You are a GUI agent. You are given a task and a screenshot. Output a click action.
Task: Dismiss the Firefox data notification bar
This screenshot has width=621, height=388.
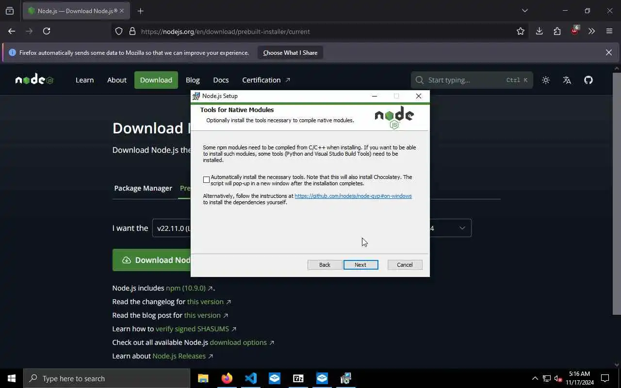point(609,52)
